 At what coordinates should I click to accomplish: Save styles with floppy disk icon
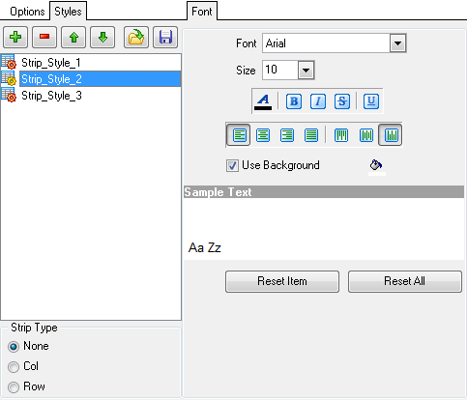[165, 38]
